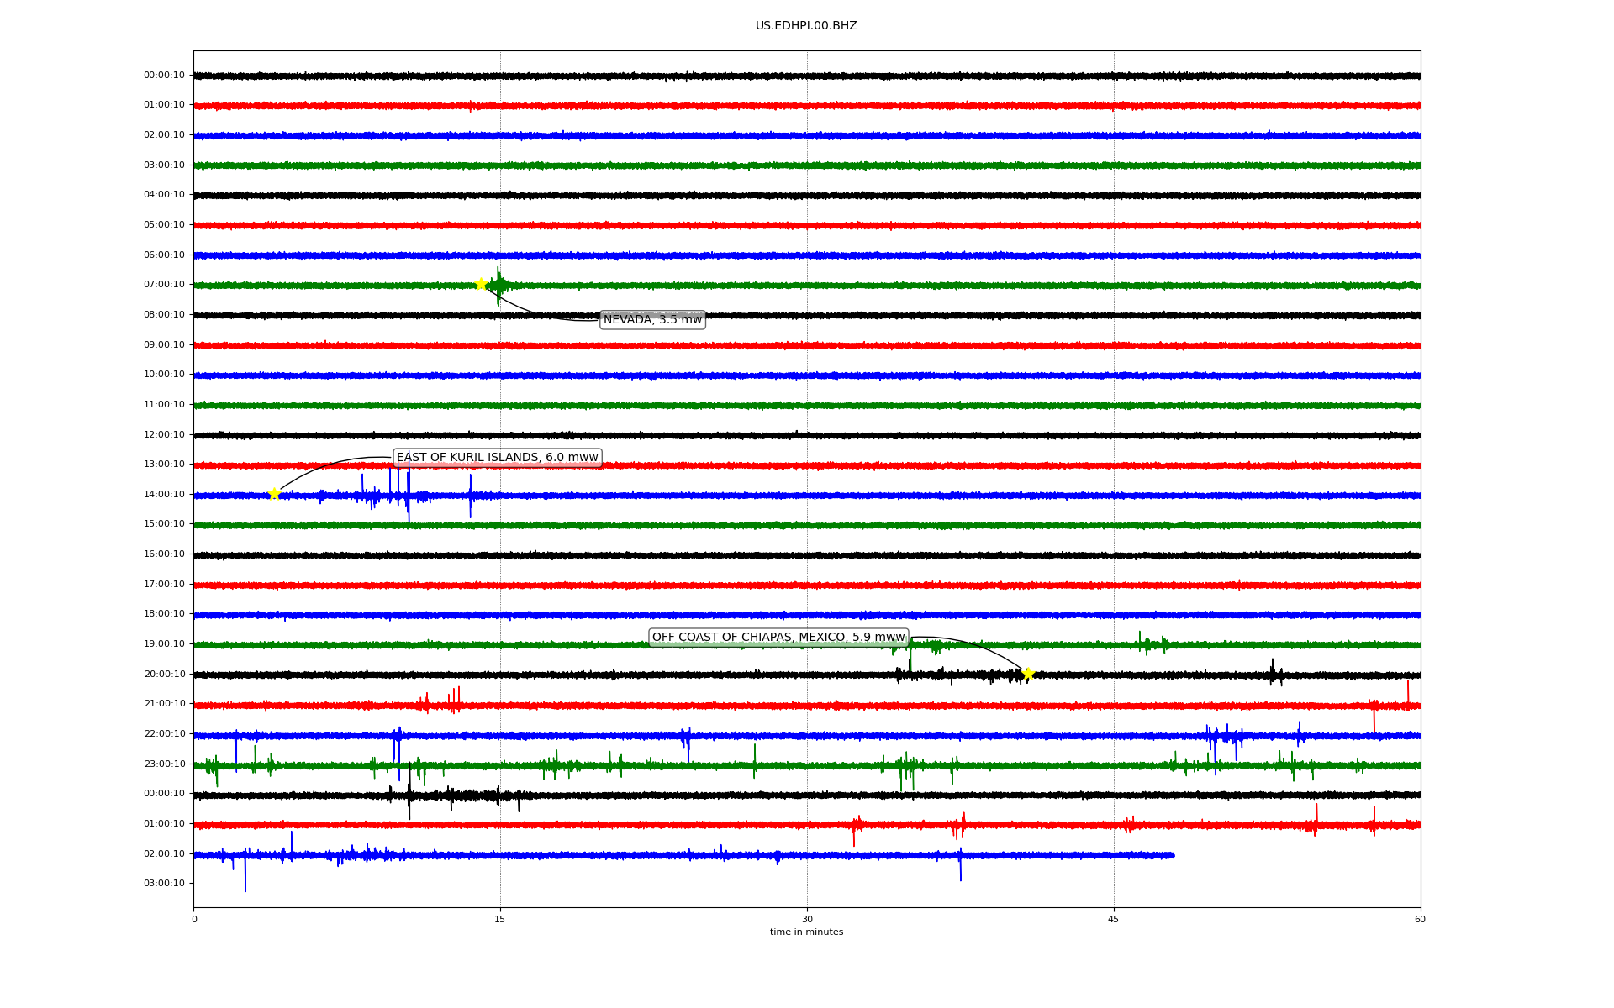Viewport: 1614px width, 1008px height.
Task: Click the EAST OF KURIL ISLANDS, 6.0 mww label
Action: click(498, 458)
